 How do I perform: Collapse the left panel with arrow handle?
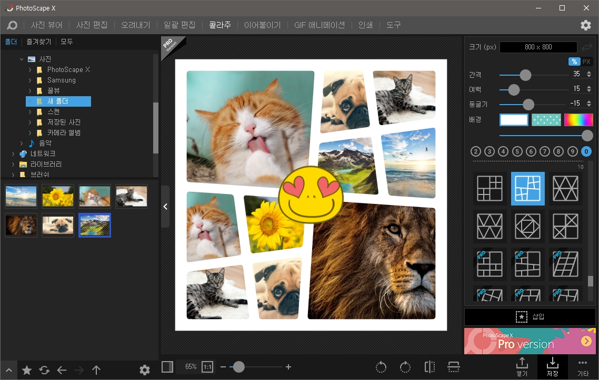[165, 207]
